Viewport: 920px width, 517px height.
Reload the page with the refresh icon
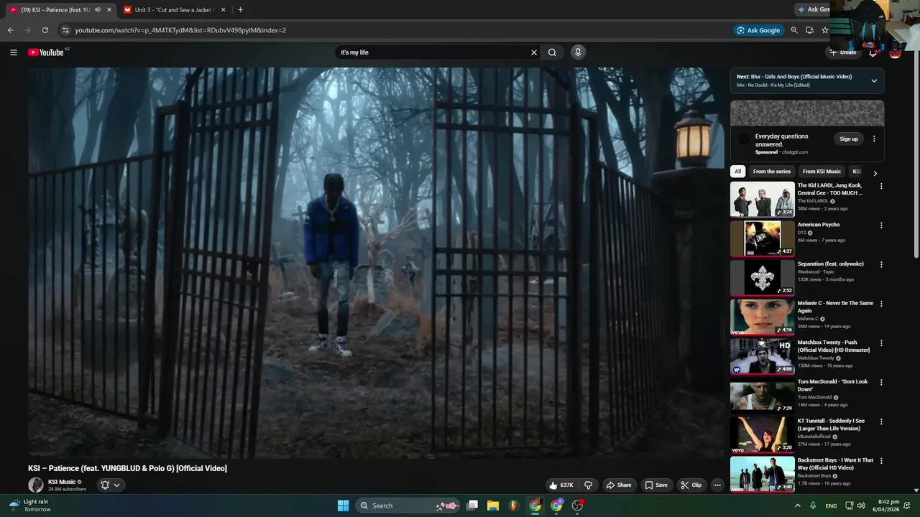(x=45, y=30)
